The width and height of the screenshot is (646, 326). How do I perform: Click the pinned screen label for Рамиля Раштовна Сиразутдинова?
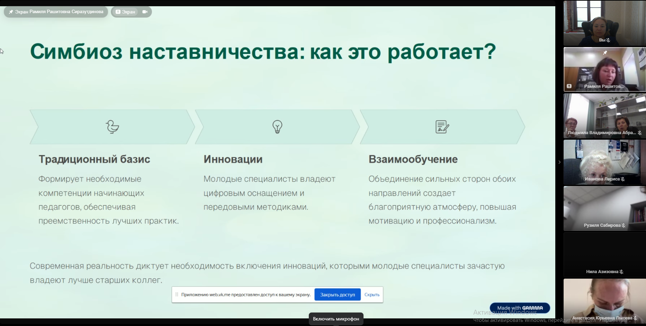[x=56, y=12]
